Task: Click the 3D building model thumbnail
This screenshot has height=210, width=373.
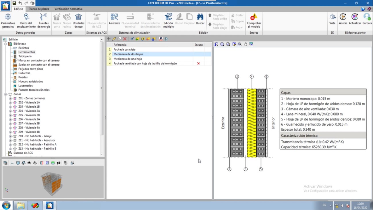Action: coord(52,184)
